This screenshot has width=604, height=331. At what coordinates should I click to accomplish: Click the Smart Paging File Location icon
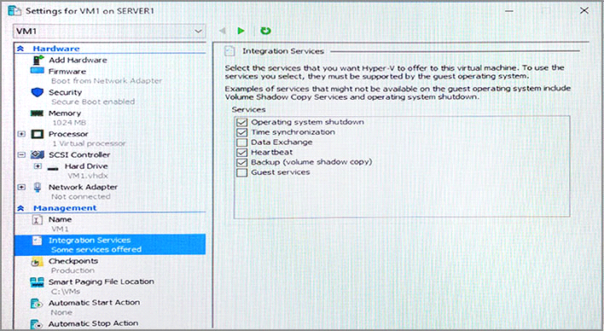pos(37,282)
